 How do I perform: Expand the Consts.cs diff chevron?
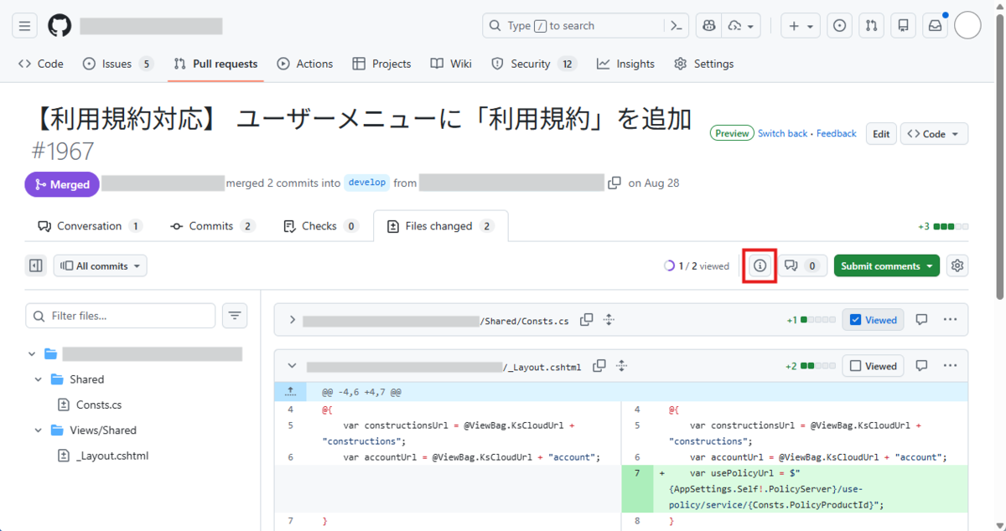pos(292,319)
